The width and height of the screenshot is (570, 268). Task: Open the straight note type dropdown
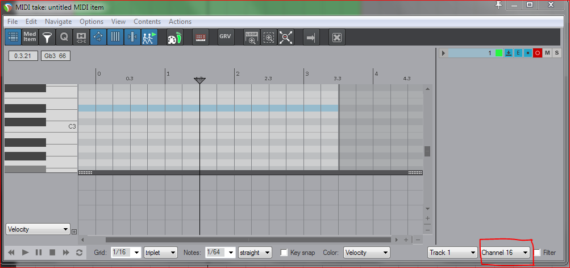[x=255, y=252]
